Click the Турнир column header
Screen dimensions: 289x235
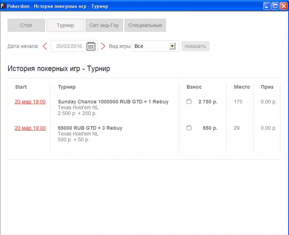[x=67, y=87]
